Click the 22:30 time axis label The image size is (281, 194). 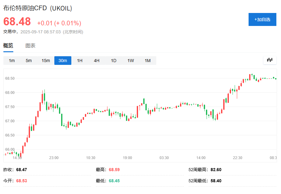237,158
